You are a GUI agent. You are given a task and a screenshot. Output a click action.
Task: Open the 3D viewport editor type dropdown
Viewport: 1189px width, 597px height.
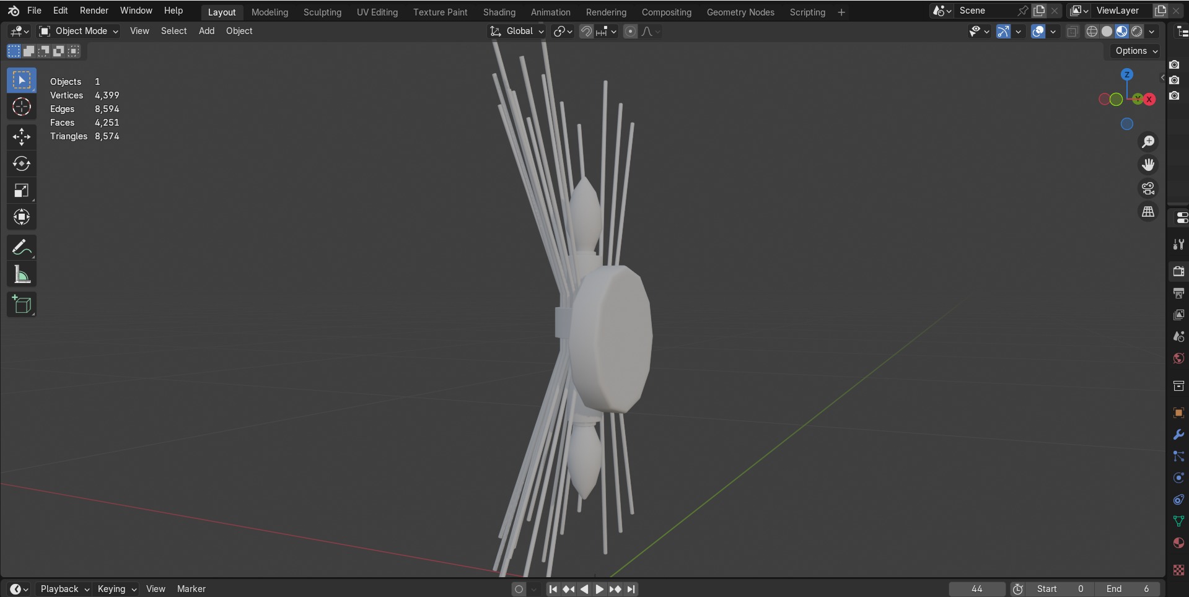pos(19,31)
